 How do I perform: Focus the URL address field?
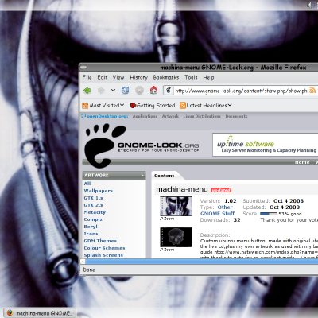[241, 91]
